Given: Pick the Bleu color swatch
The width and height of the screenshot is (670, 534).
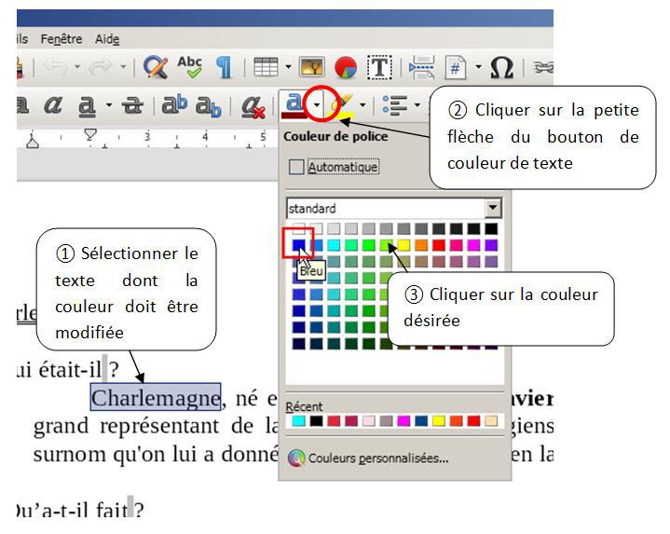Looking at the screenshot, I should (295, 246).
